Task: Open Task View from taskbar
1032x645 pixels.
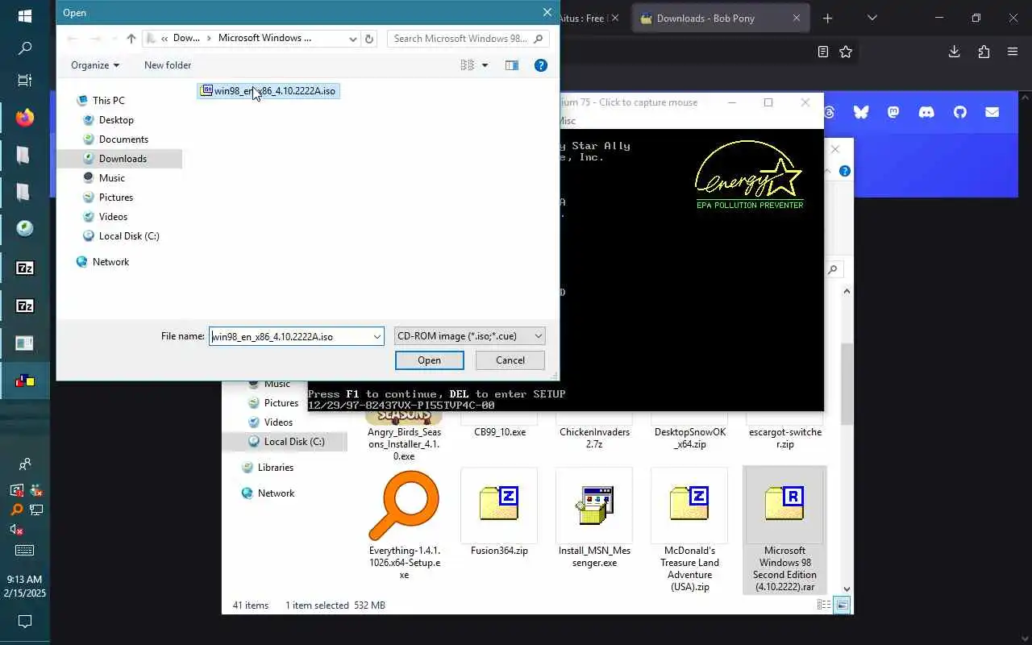Action: coord(25,81)
